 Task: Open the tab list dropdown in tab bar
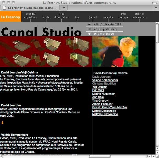(156, 8)
